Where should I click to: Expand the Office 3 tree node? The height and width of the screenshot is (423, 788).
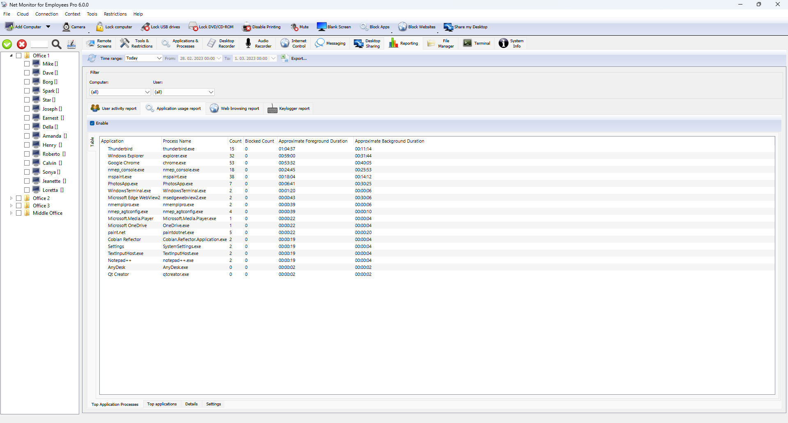[x=11, y=206]
